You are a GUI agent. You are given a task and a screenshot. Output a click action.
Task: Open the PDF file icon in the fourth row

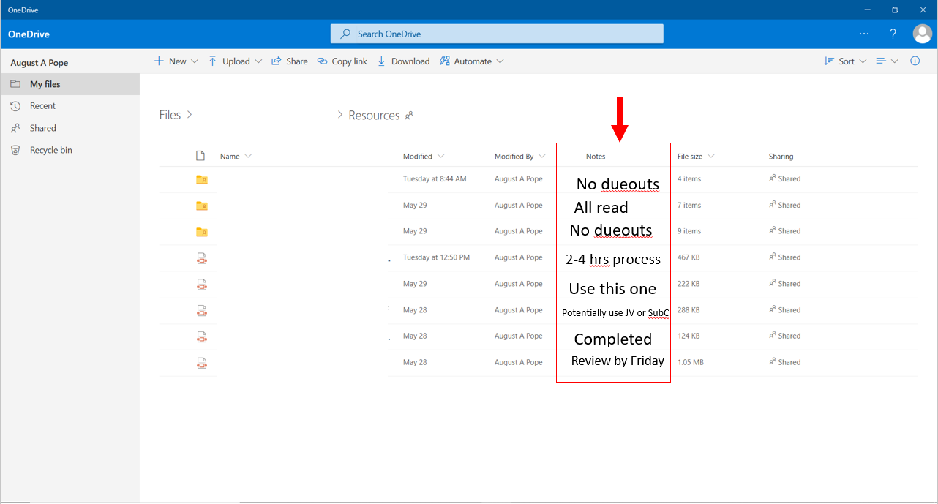tap(200, 257)
